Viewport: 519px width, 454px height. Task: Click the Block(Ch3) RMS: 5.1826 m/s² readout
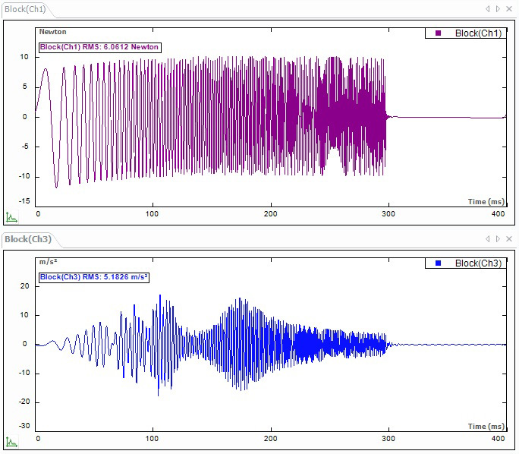point(94,277)
